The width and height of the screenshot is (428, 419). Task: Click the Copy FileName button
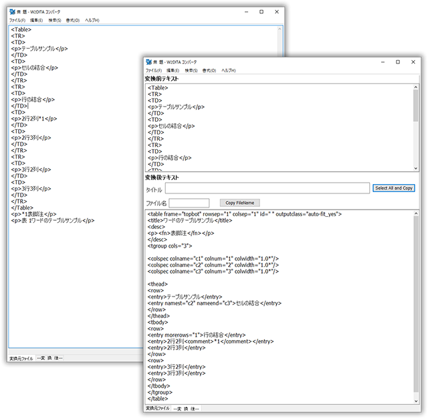239,203
